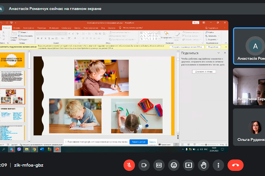
Task: Raise your hand in the call
Action: [203, 165]
